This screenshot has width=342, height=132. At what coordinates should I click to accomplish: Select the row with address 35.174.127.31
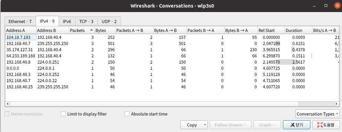point(170,49)
